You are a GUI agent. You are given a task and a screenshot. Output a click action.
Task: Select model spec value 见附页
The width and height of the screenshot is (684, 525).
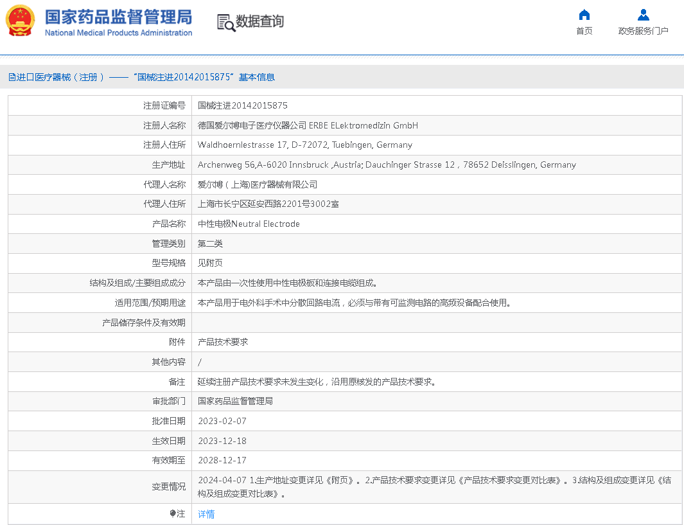[210, 263]
